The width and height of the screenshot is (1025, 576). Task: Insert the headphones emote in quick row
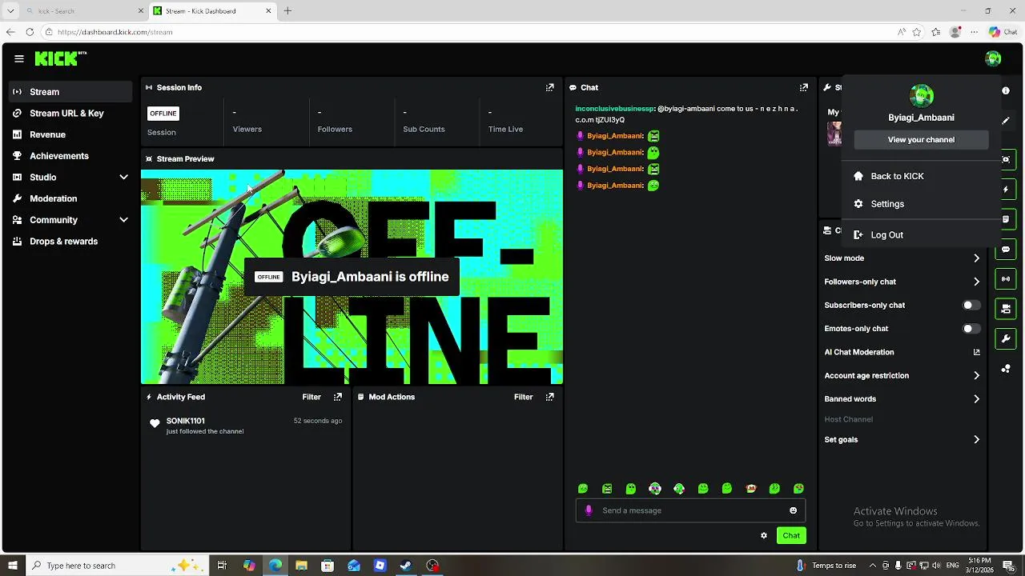click(655, 489)
